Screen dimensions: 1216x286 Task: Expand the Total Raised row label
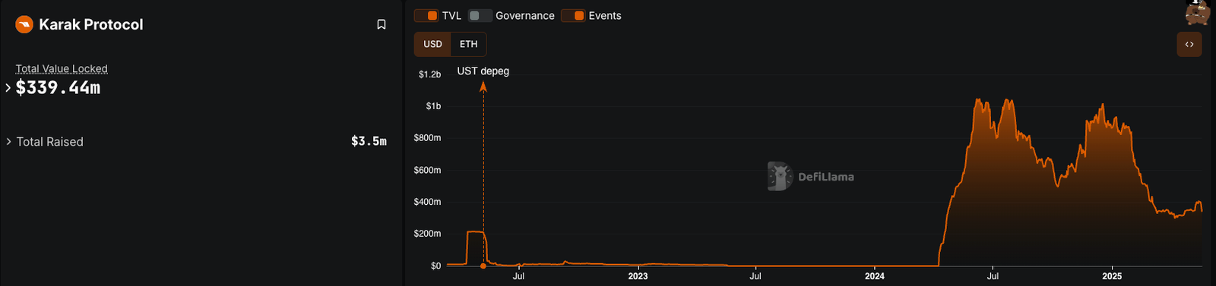pyautogui.click(x=50, y=142)
